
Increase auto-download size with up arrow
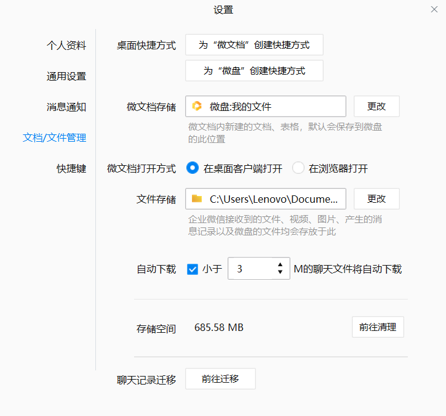coord(280,265)
